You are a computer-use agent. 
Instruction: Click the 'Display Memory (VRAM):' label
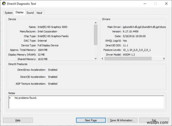pyautogui.click(x=22, y=55)
